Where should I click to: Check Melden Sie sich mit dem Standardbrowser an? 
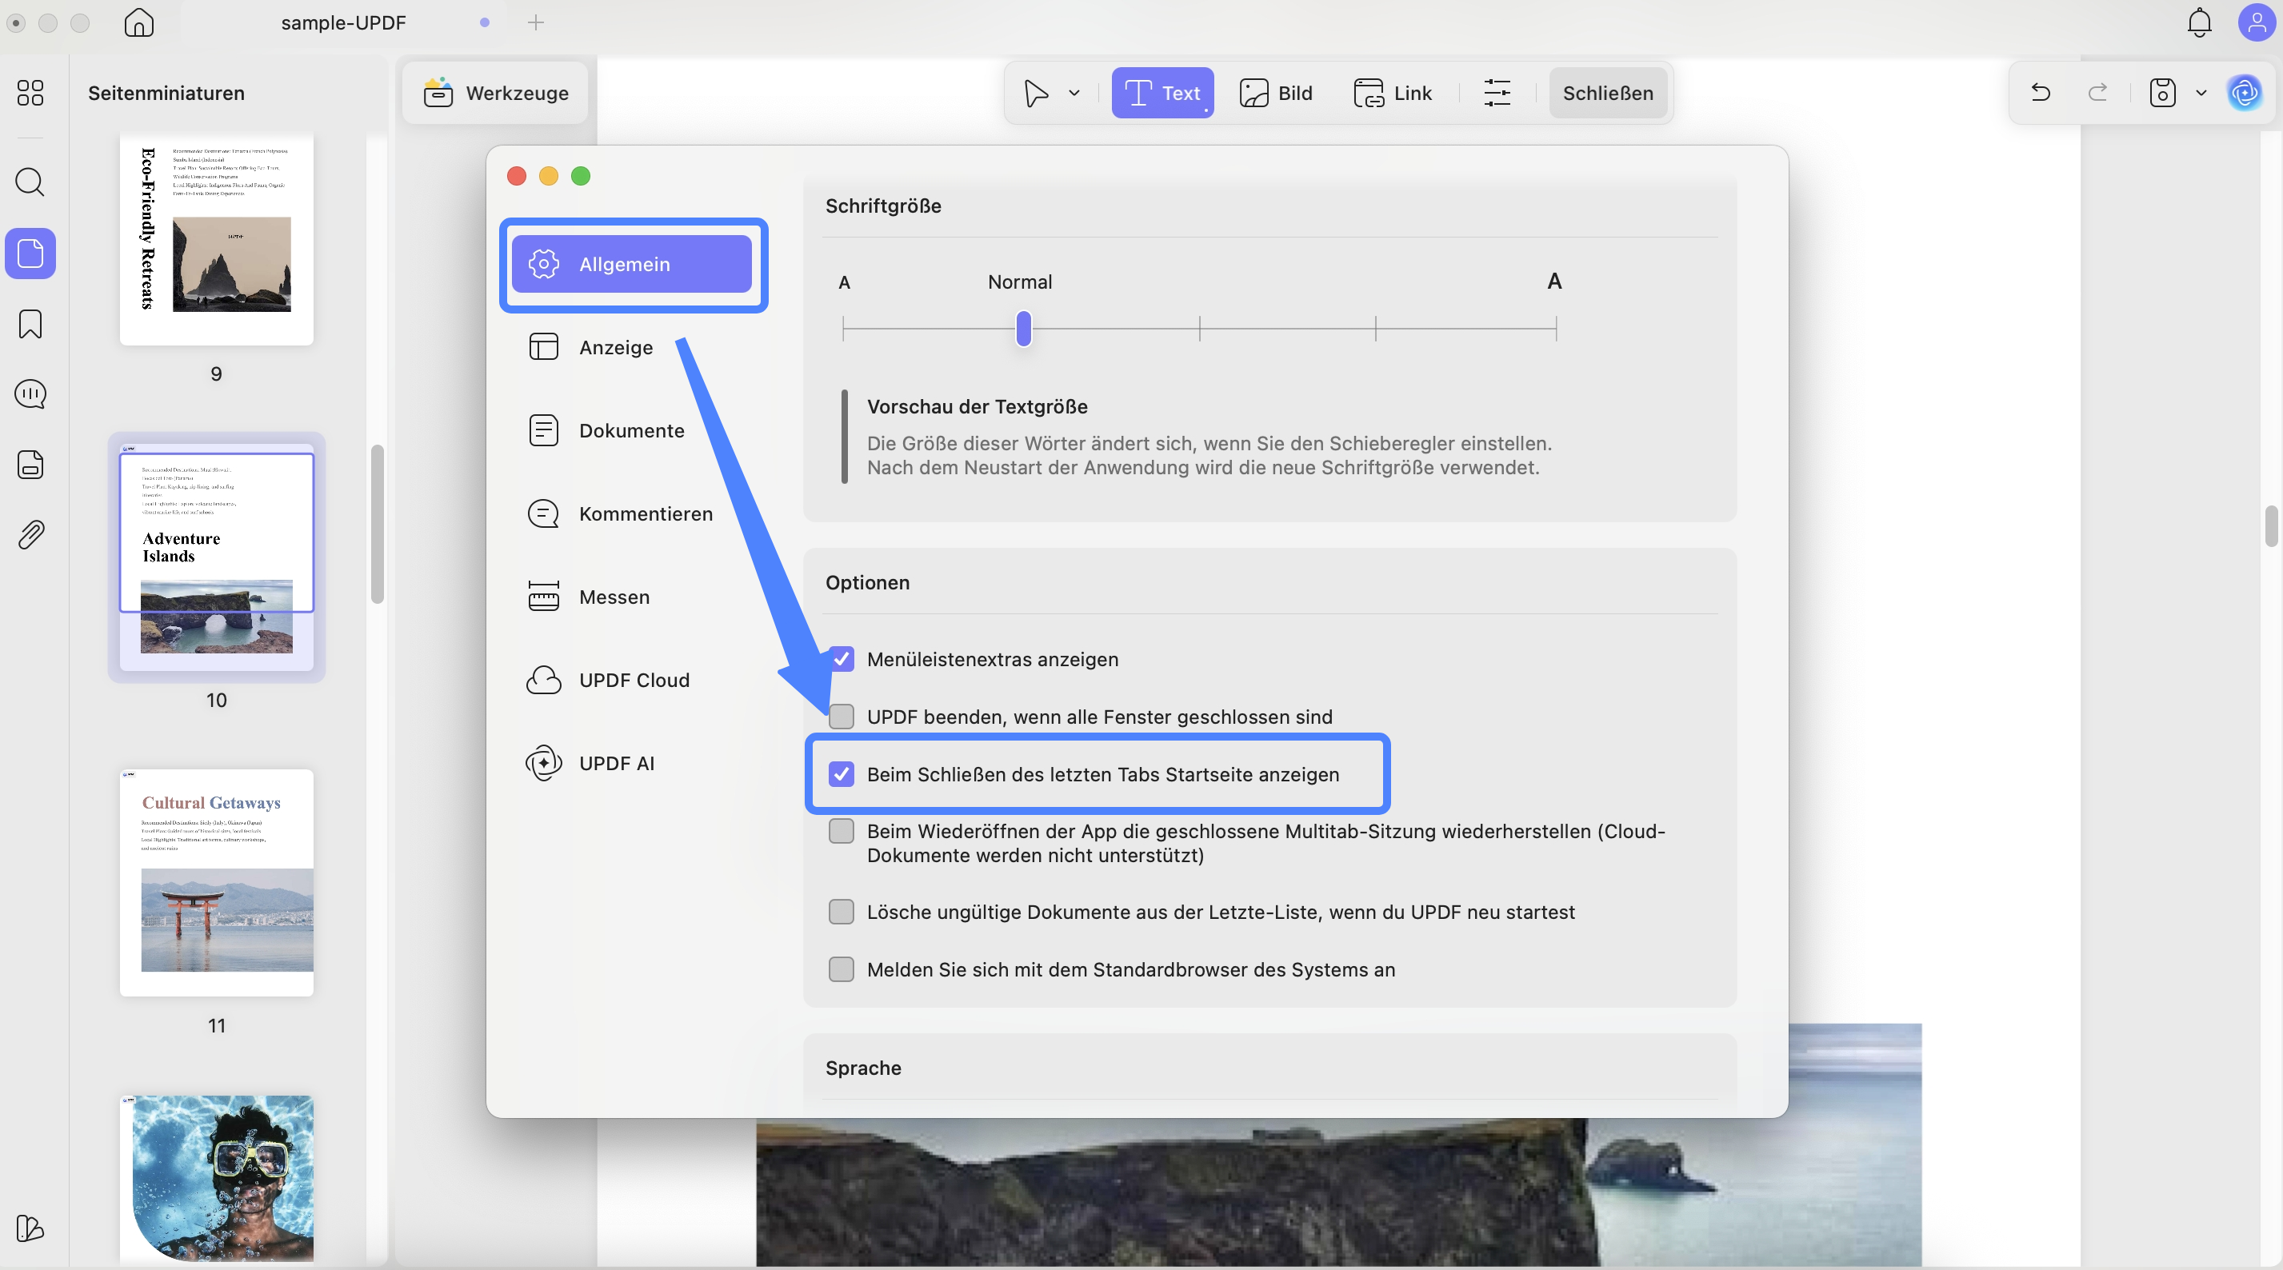point(841,968)
